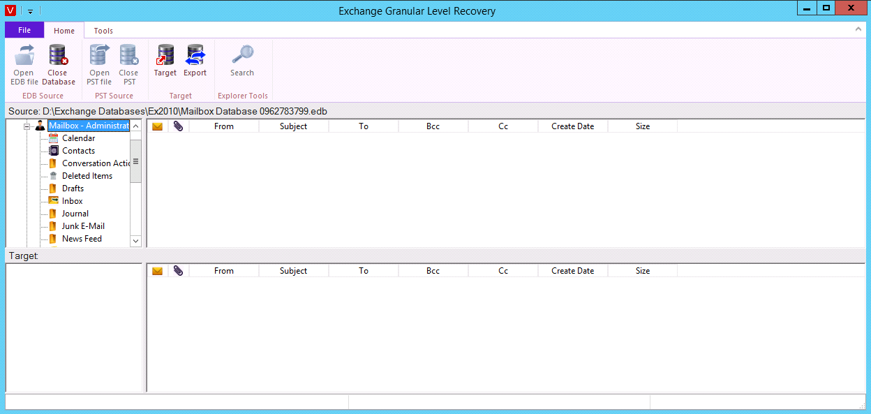This screenshot has height=414, width=871.
Task: Click the target list attachment column header
Action: (179, 271)
